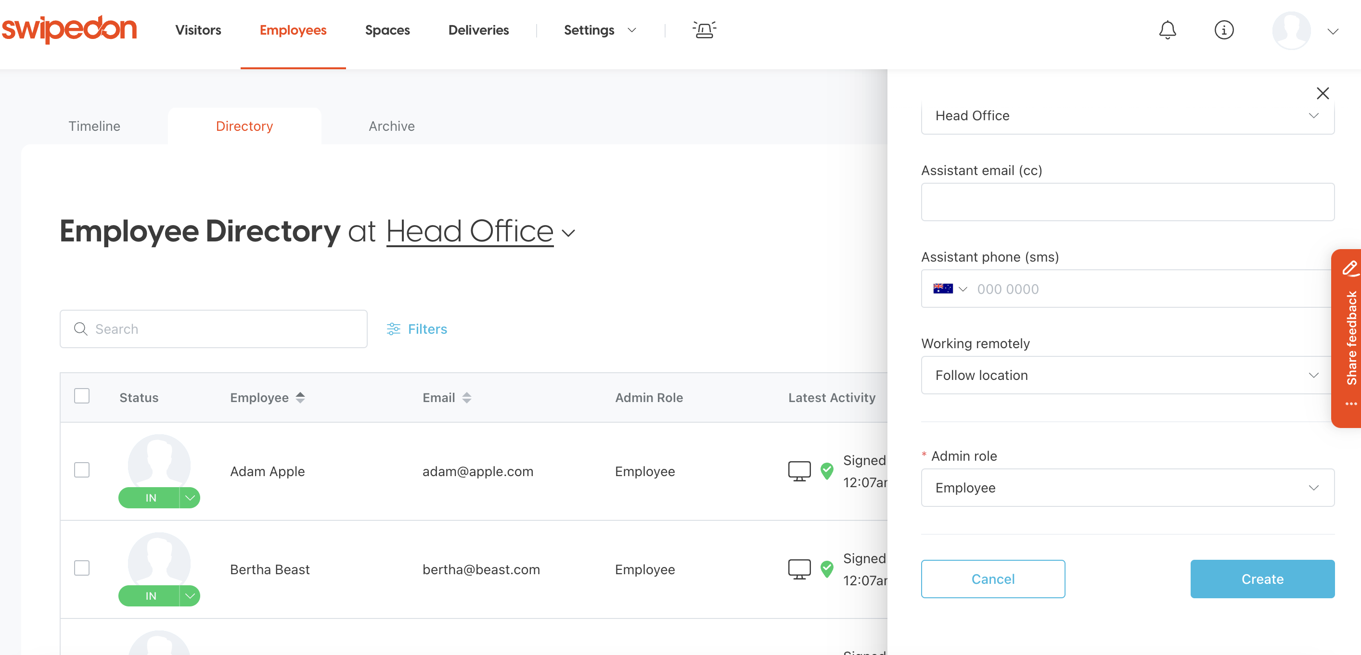Screen dimensions: 1361x655
Task: Open the Admin role Employee dropdown
Action: pos(1128,488)
